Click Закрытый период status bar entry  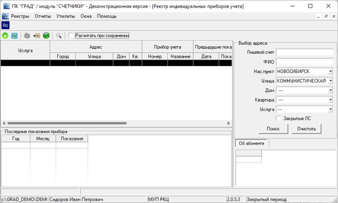click(267, 199)
